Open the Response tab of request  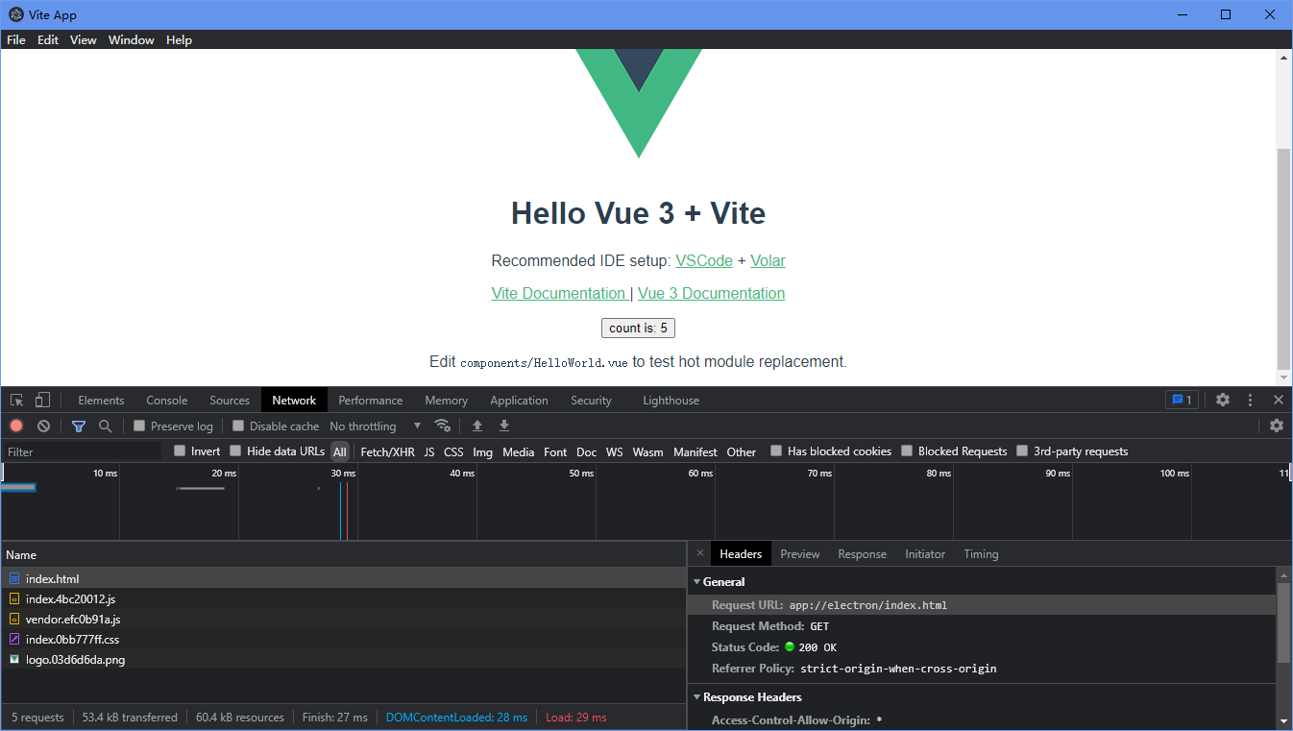(862, 553)
